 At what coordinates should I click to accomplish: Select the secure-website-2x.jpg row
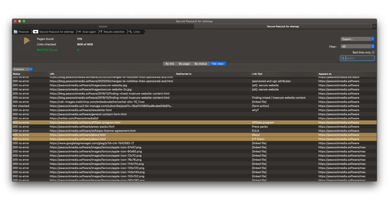tap(194, 90)
